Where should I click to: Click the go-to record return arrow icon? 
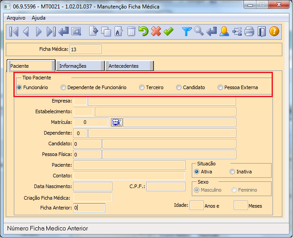click(63, 31)
